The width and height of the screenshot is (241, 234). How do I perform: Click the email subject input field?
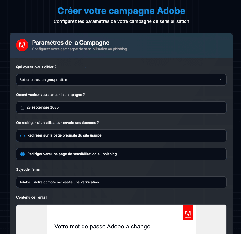[121, 182]
